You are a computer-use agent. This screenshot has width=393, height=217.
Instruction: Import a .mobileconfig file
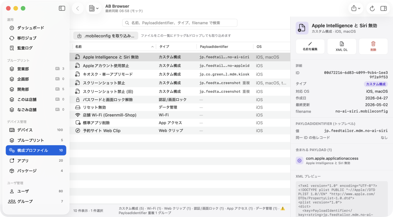(x=106, y=36)
